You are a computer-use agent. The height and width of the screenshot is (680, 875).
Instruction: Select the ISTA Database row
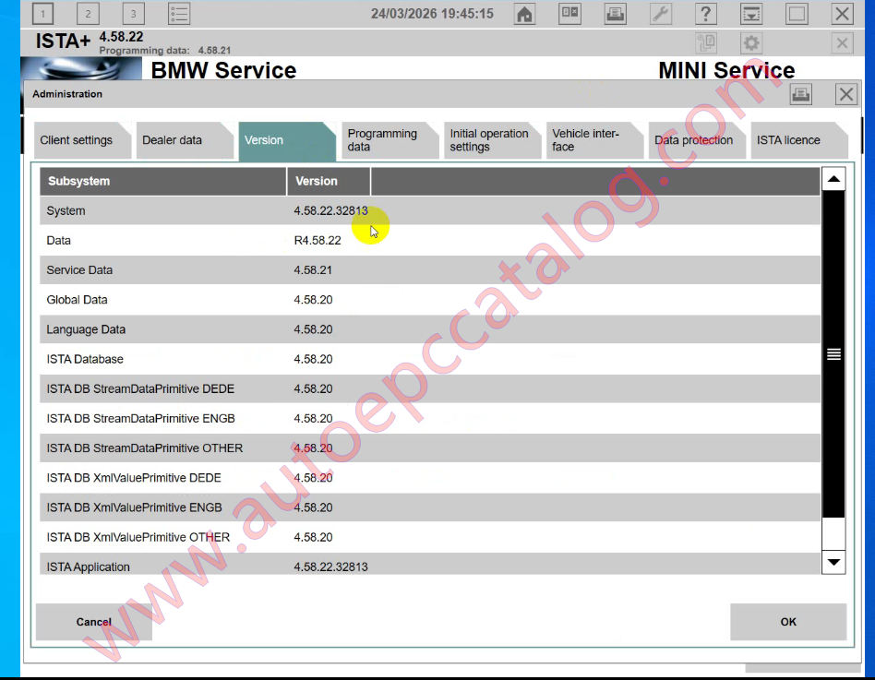[x=277, y=359]
